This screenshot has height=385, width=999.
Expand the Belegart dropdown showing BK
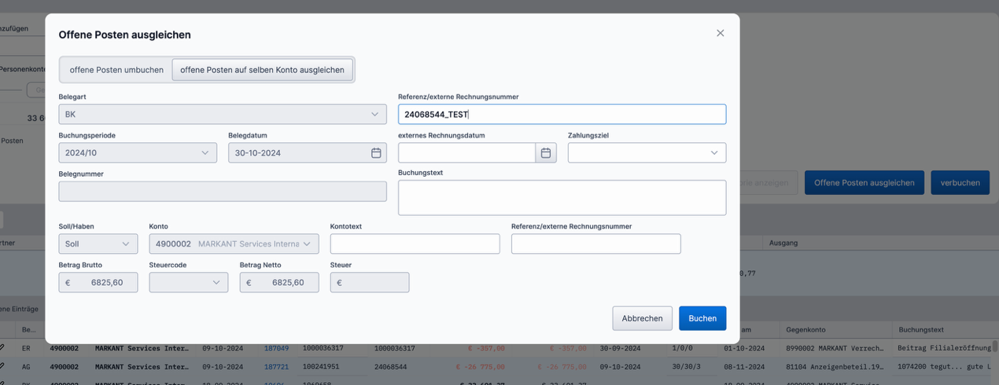click(x=223, y=114)
